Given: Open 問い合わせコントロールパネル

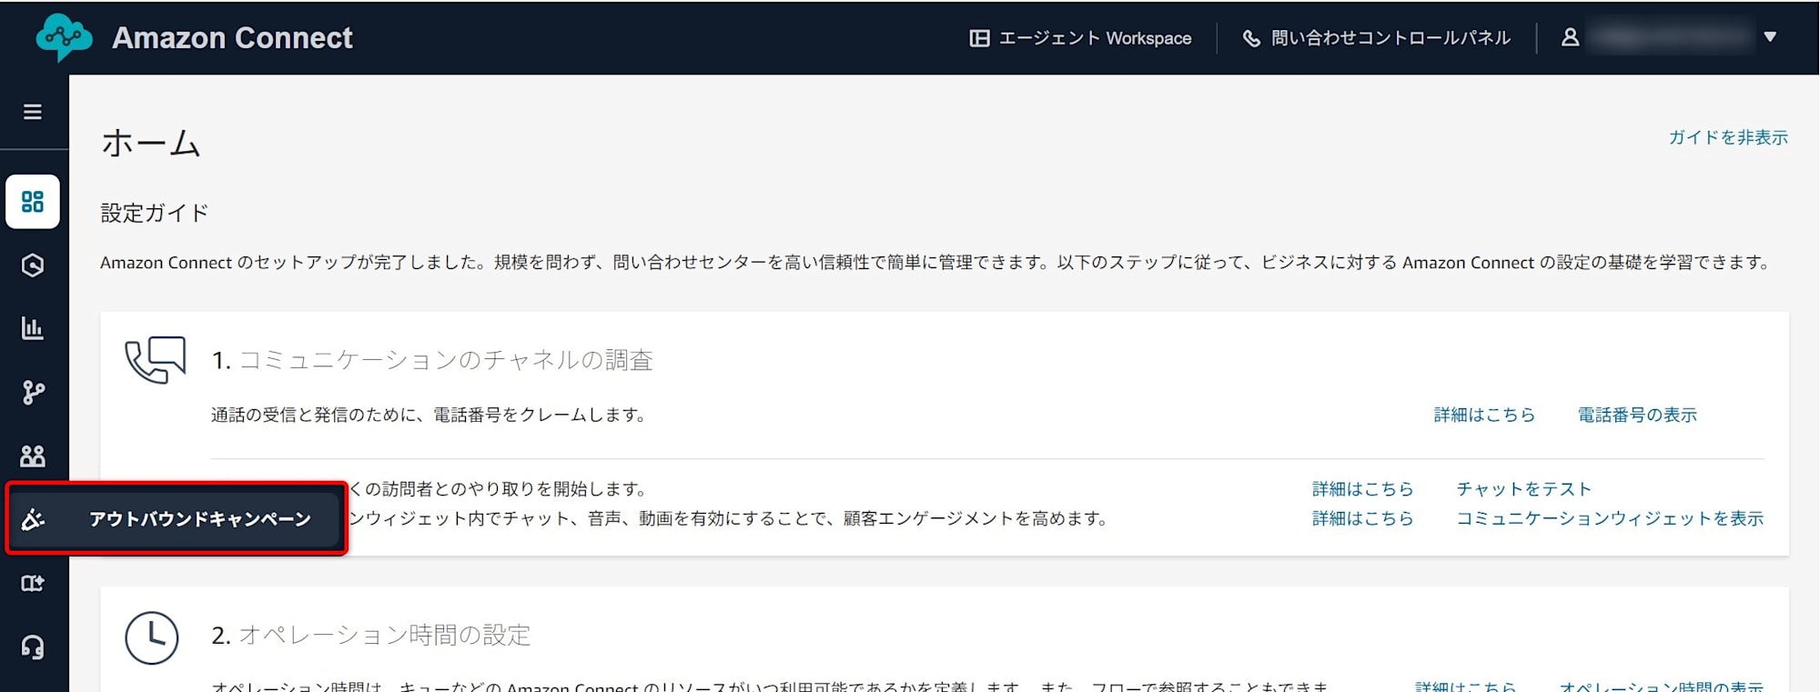Looking at the screenshot, I should [1377, 38].
